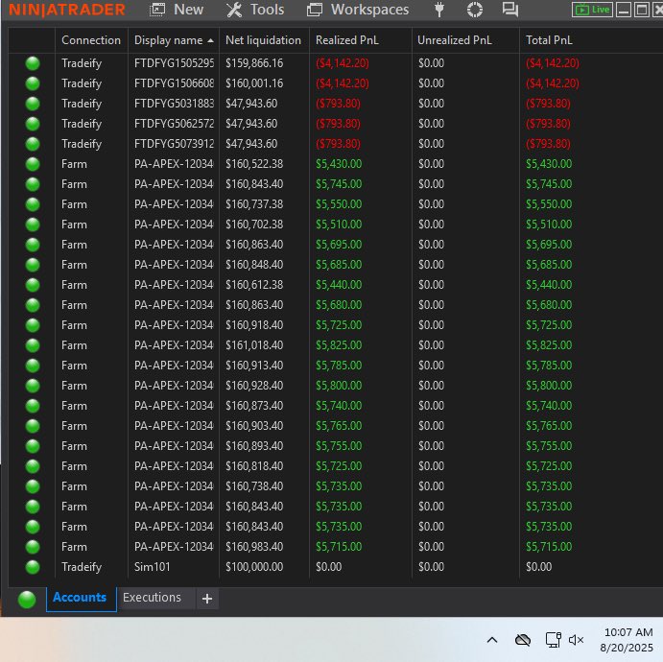
Task: Select the Sim101 account name
Action: coord(152,567)
